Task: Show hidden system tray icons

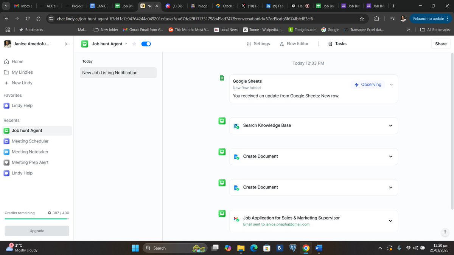Action: [380, 248]
